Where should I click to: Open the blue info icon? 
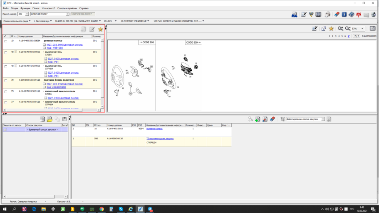(x=344, y=15)
